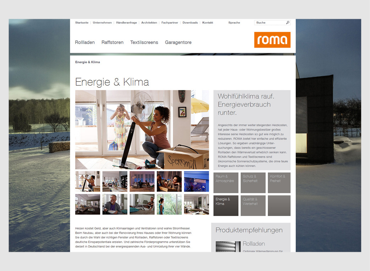Viewport: 370px width, 271px height.
Task: Select thumbnail of person at chessboard
Action: [x=169, y=182]
